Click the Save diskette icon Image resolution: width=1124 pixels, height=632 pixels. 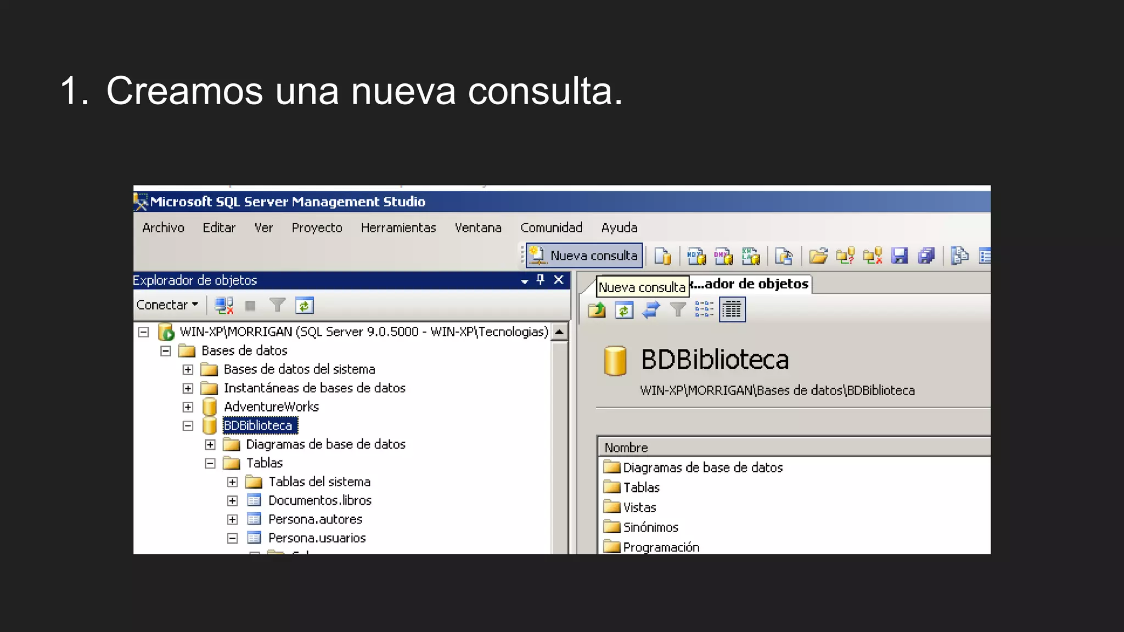pos(900,256)
